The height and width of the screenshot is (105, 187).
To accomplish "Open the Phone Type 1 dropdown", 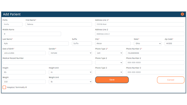I will click(109, 53).
